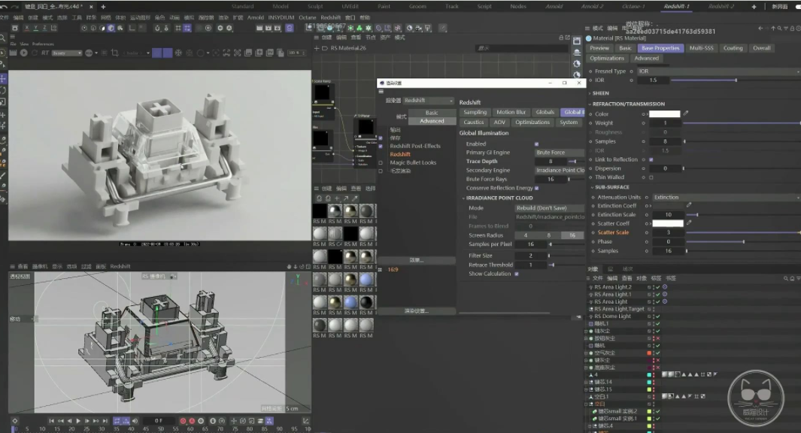Screen dimensions: 801x433
Task: Toggle visibility check for RS Dome Light
Action: tap(658, 316)
